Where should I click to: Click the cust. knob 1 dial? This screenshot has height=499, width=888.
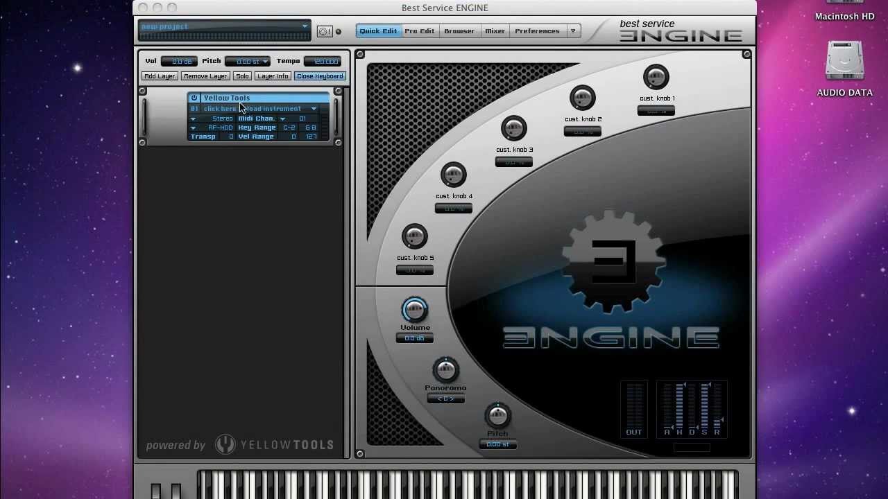coord(656,77)
